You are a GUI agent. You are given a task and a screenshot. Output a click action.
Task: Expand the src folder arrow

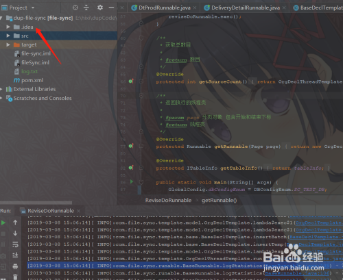tap(8, 36)
